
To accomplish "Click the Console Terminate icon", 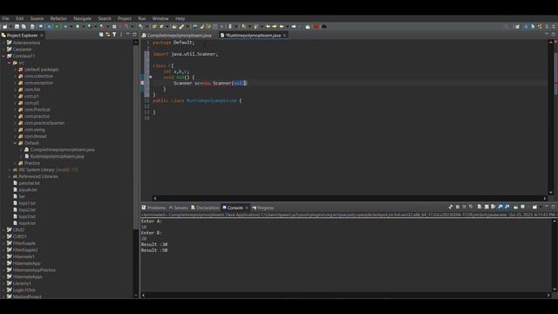I will coord(457,207).
